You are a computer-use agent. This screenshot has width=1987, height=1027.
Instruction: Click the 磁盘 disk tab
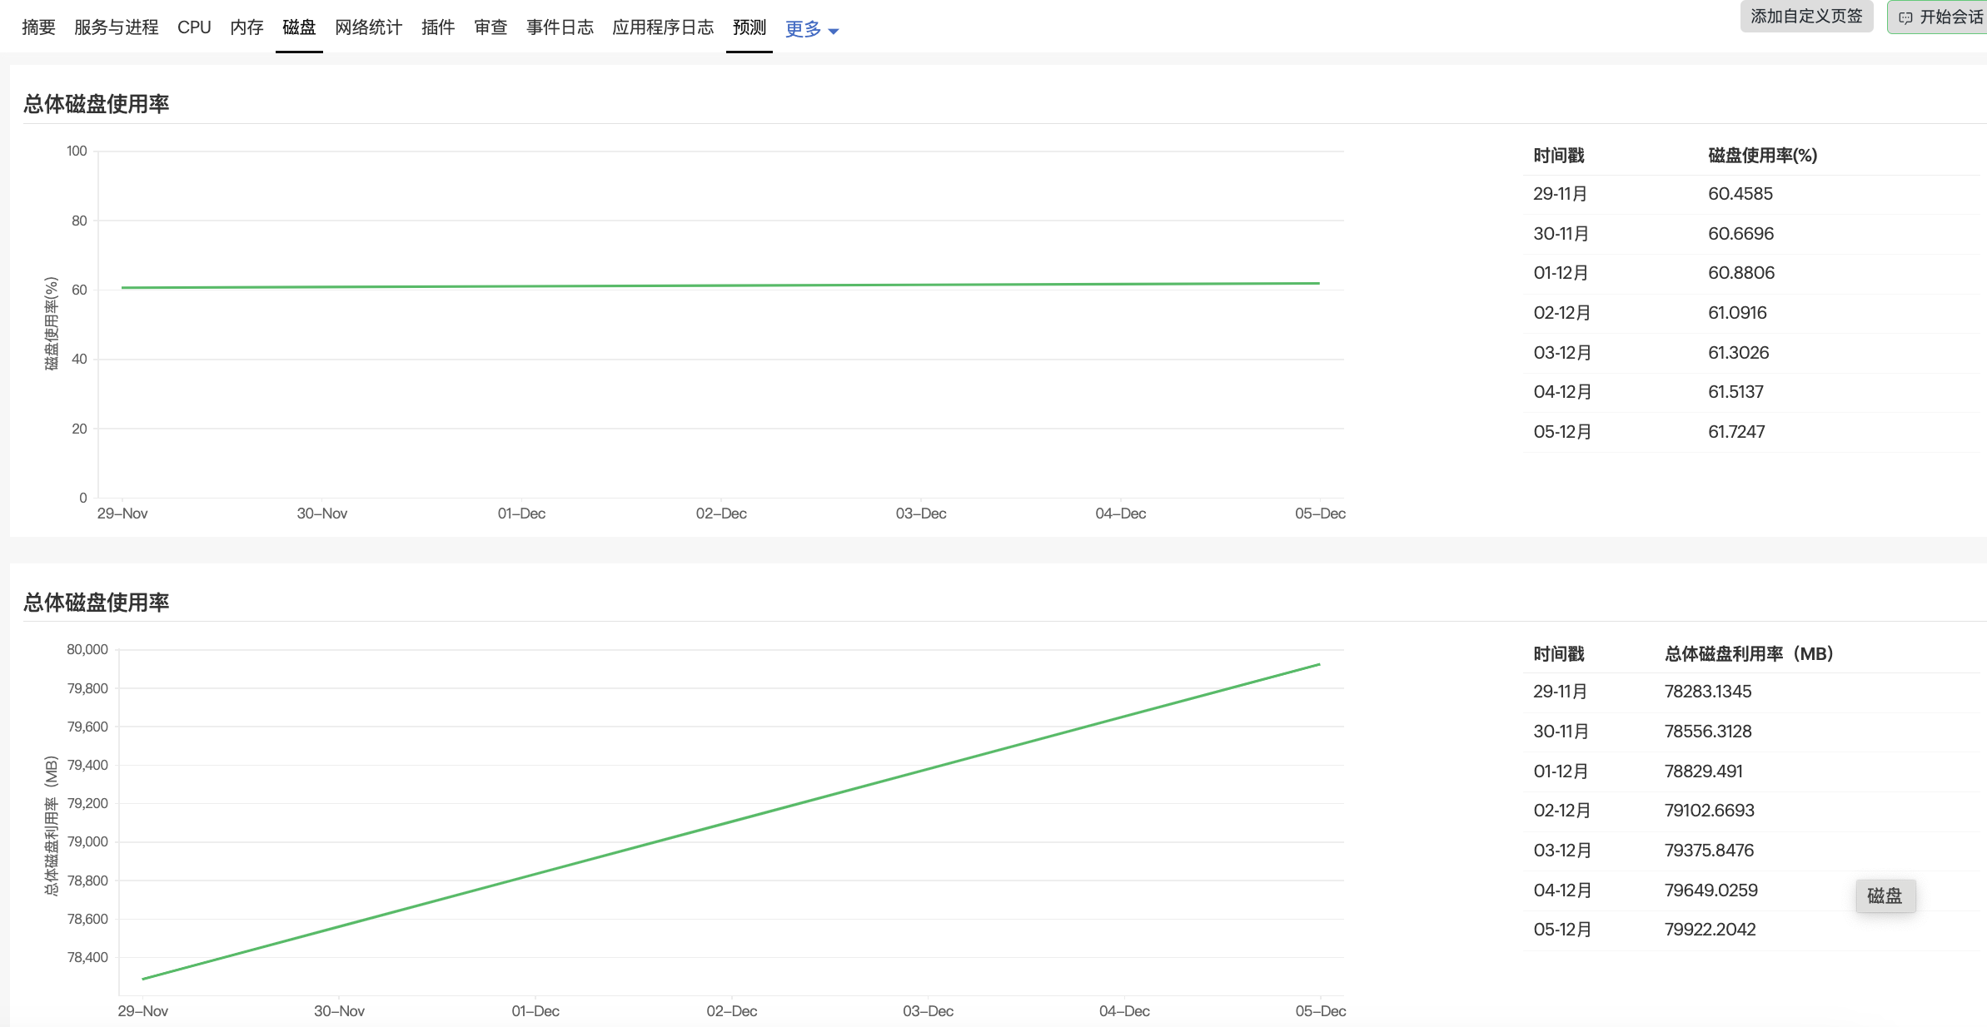(299, 27)
